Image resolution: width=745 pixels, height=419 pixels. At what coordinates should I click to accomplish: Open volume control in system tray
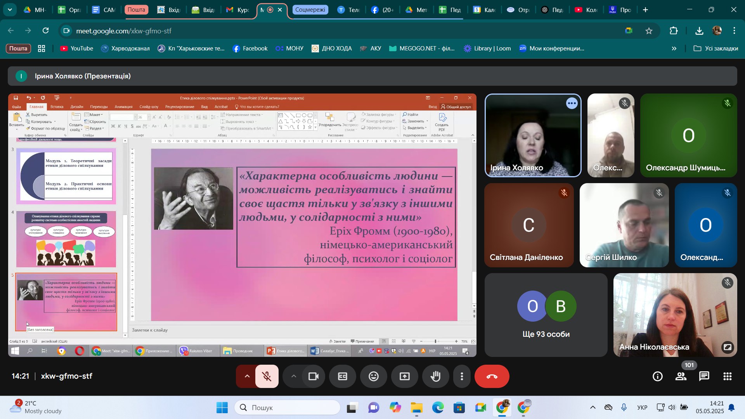click(672, 407)
